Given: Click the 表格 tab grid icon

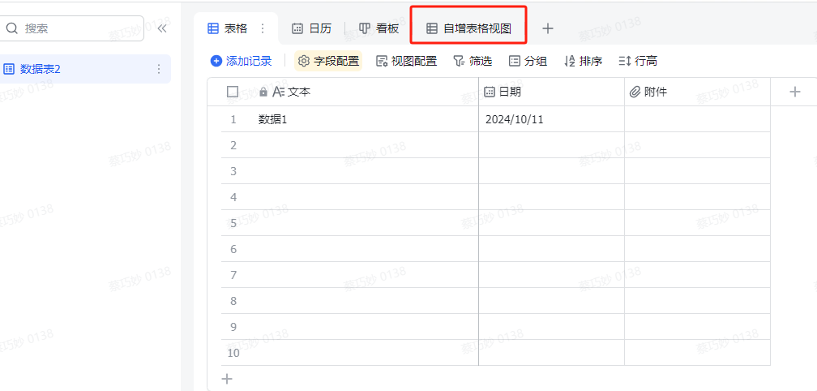Looking at the screenshot, I should (213, 28).
